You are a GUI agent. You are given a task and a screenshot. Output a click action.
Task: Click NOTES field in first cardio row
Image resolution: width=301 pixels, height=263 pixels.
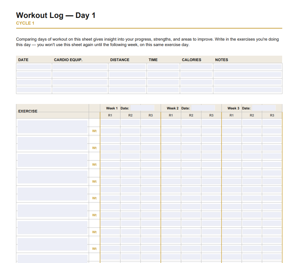(248, 67)
